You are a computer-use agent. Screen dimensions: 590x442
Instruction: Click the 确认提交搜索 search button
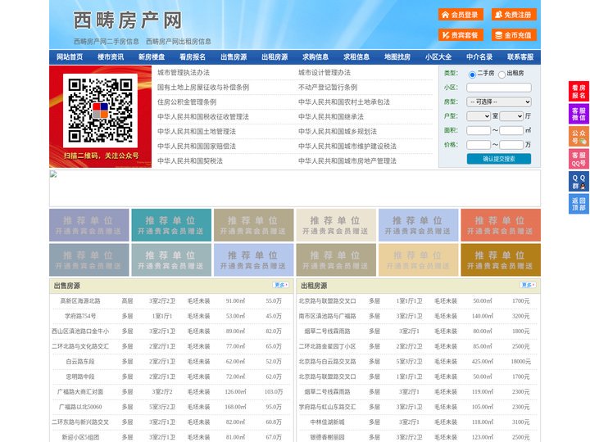(x=499, y=159)
